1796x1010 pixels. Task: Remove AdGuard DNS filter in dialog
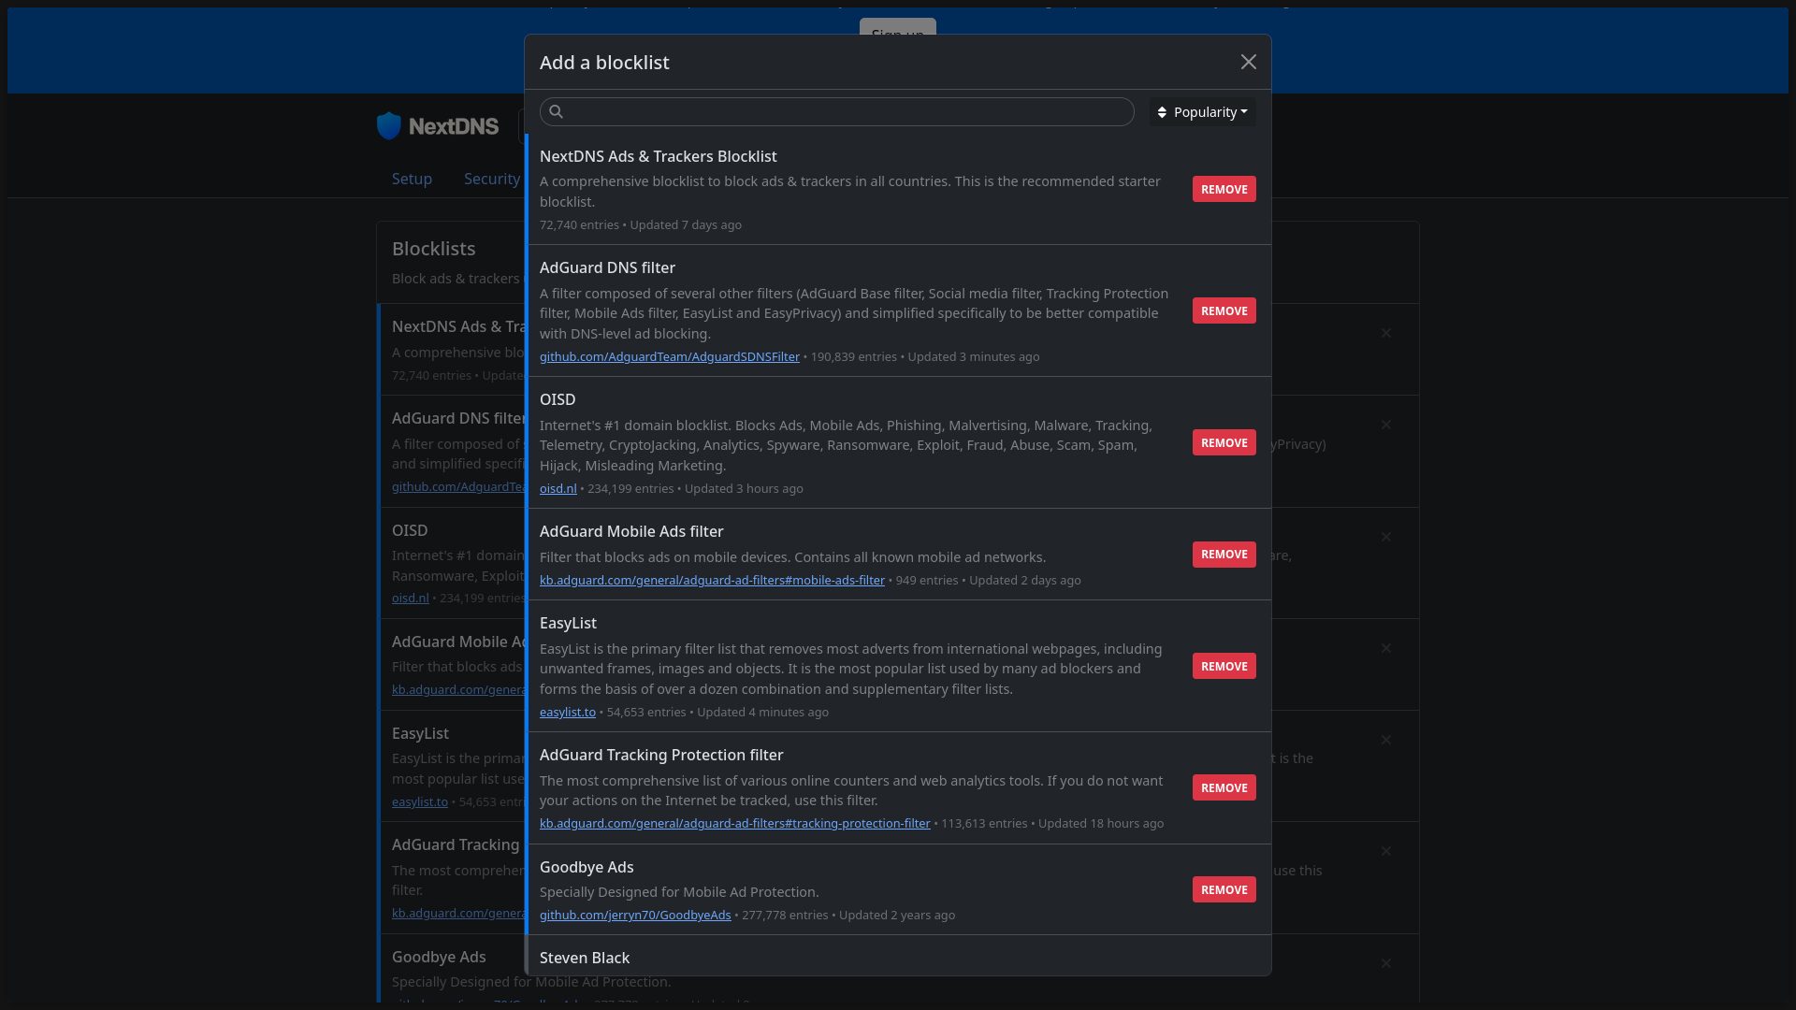click(1224, 310)
